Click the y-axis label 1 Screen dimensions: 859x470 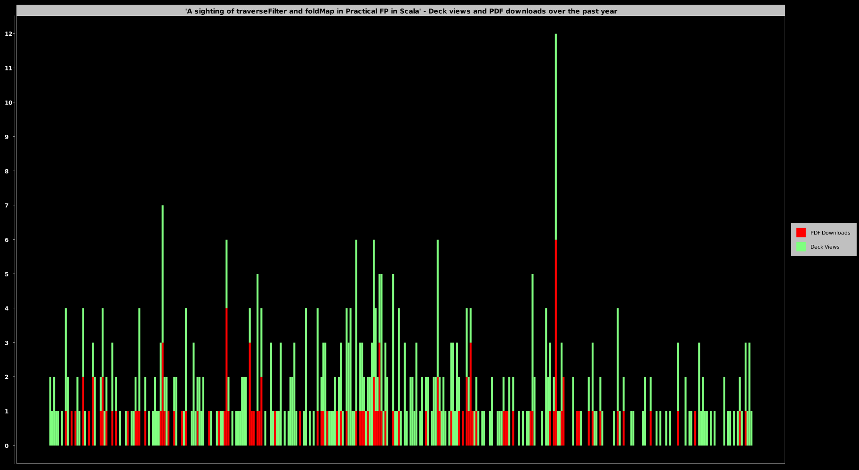(7, 411)
